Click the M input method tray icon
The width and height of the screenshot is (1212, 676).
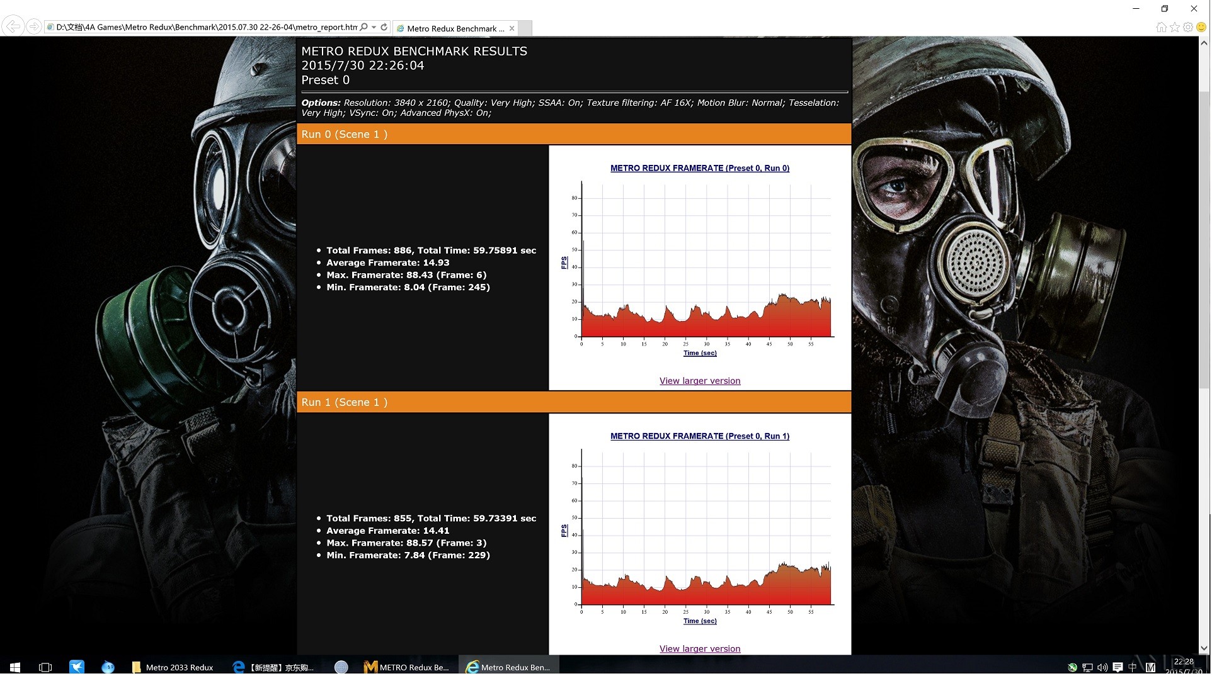point(1151,668)
